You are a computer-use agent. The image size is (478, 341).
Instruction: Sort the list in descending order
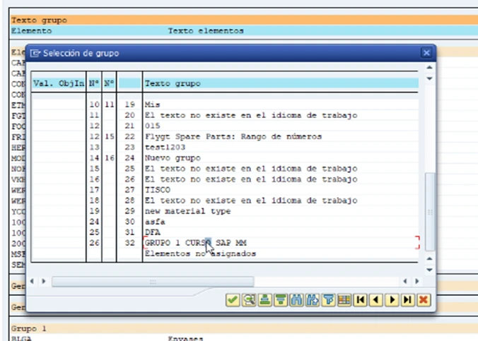click(280, 300)
